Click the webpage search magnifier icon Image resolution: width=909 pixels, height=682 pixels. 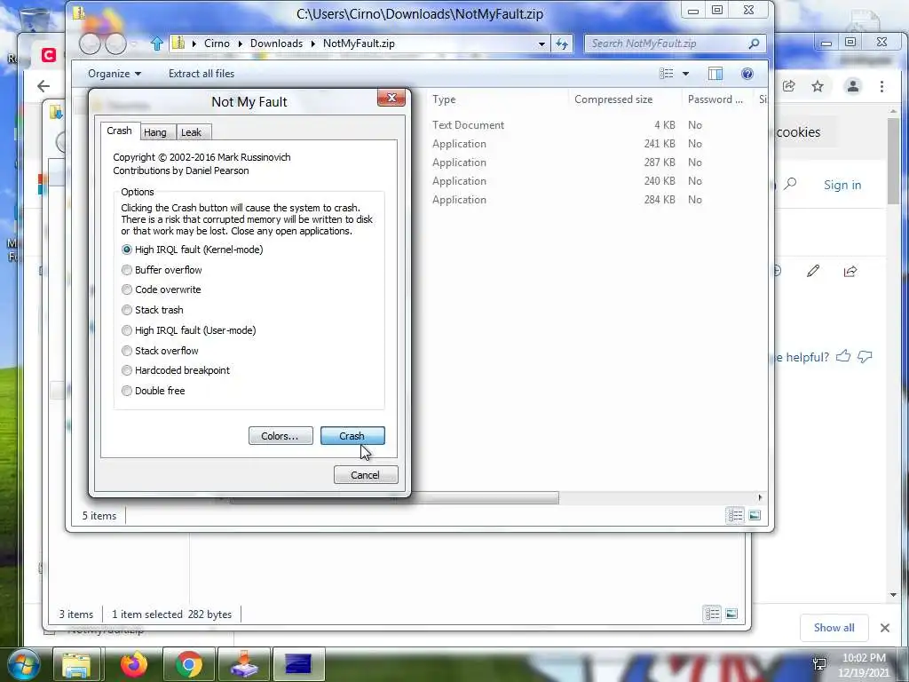[x=790, y=185]
